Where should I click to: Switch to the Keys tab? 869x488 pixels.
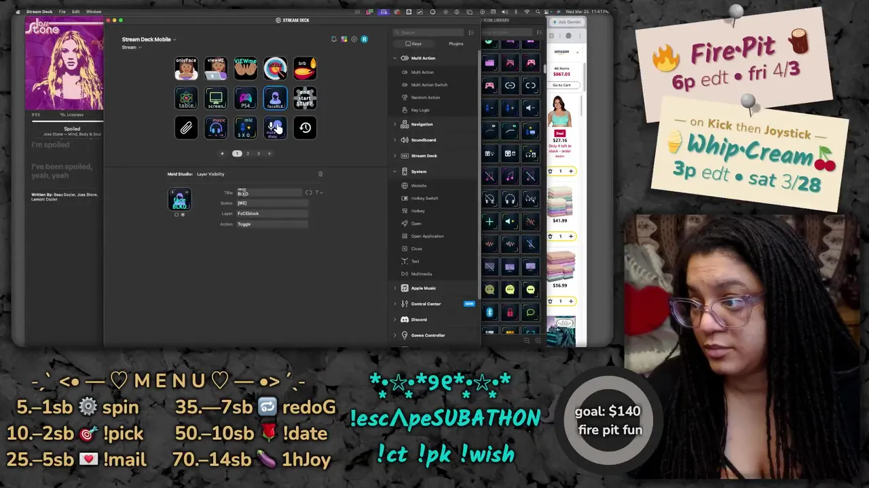coord(413,43)
